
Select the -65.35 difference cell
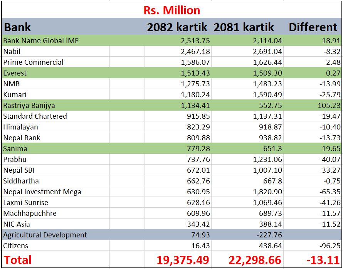(330, 192)
